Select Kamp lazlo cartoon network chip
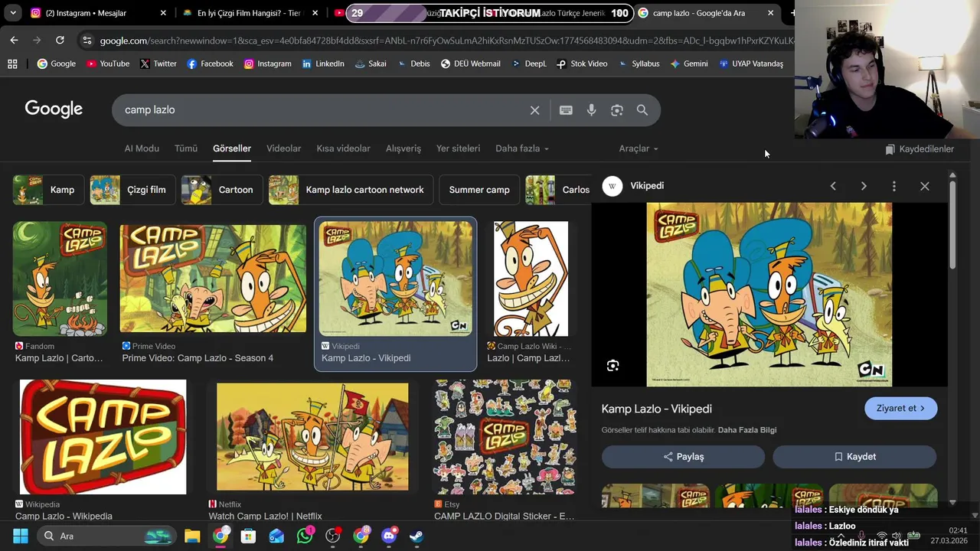 [351, 190]
